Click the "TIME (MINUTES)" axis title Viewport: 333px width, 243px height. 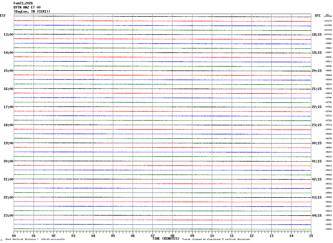(x=166, y=239)
